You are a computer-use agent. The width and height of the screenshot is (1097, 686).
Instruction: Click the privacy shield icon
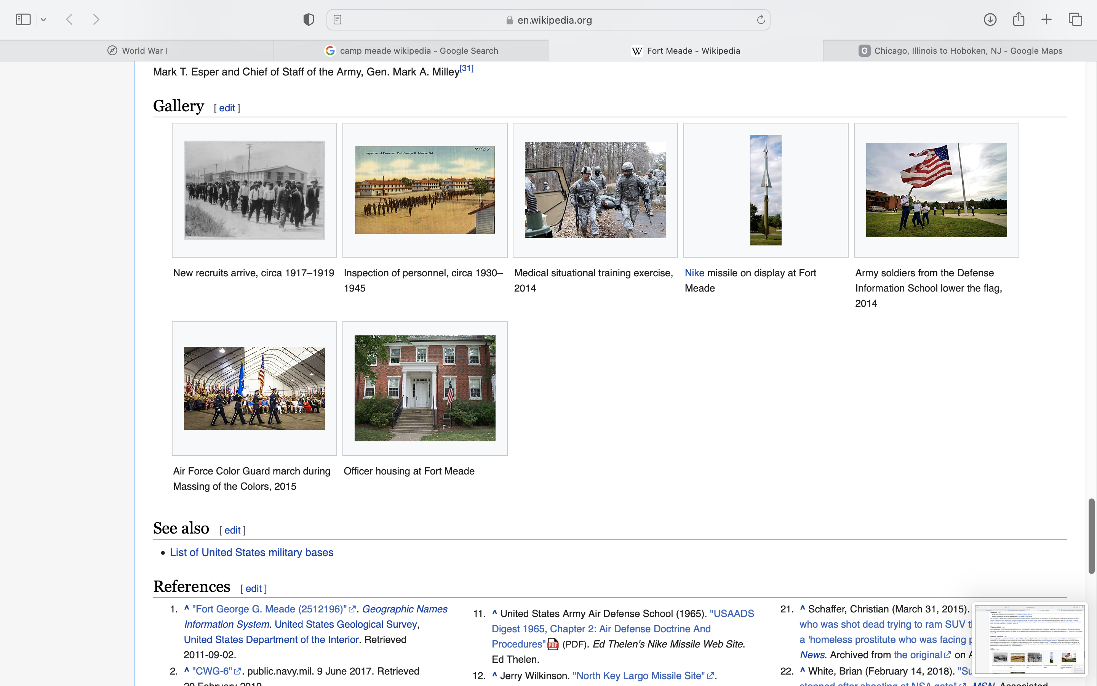[x=309, y=19]
